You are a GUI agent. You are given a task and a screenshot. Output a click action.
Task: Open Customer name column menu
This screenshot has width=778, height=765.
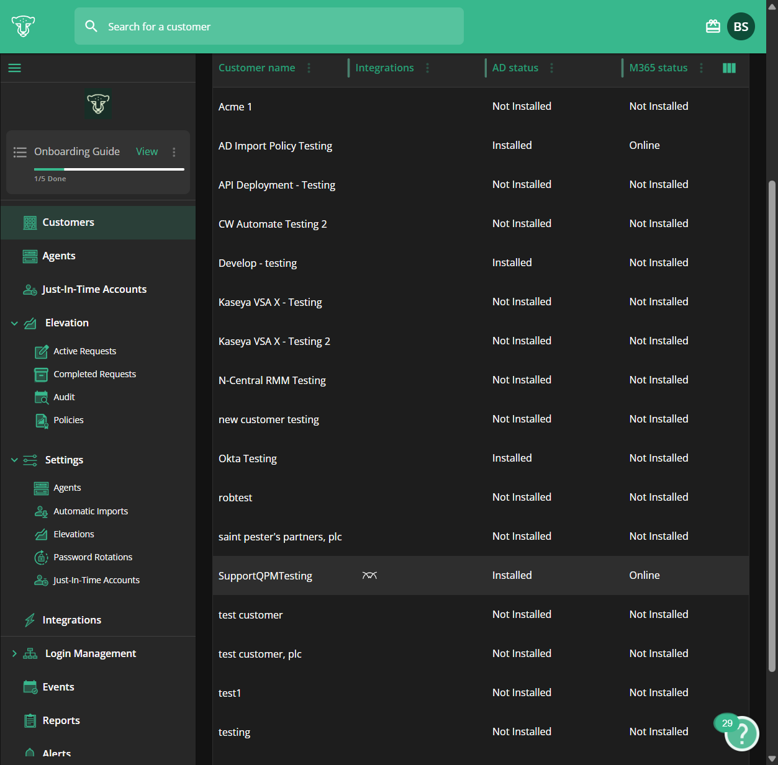(x=309, y=68)
